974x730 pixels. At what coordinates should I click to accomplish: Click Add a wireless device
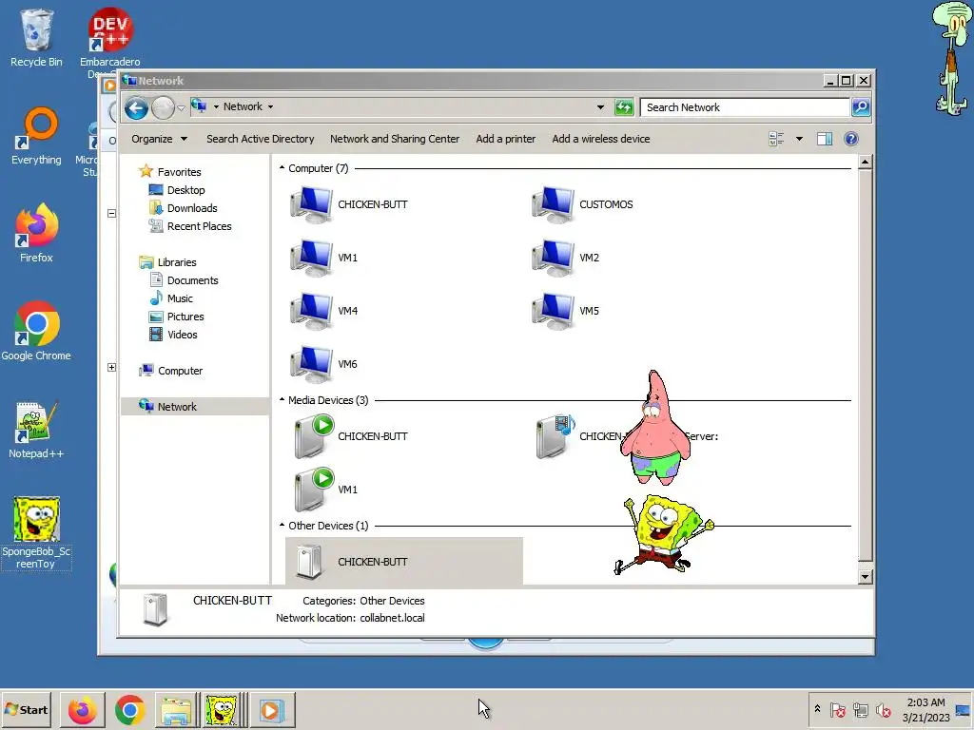point(601,139)
